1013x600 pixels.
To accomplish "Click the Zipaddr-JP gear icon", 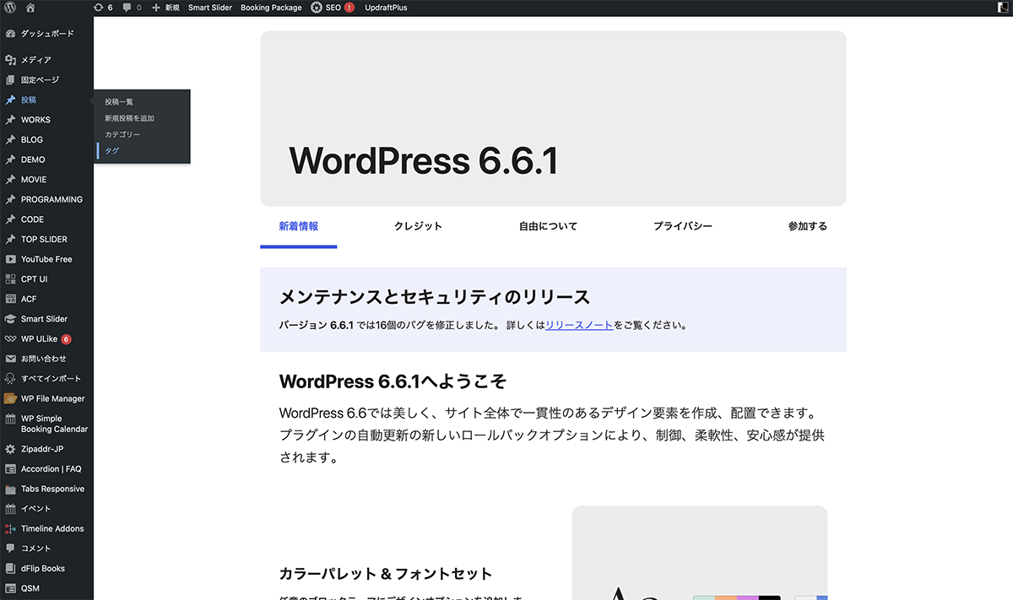I will coord(10,449).
